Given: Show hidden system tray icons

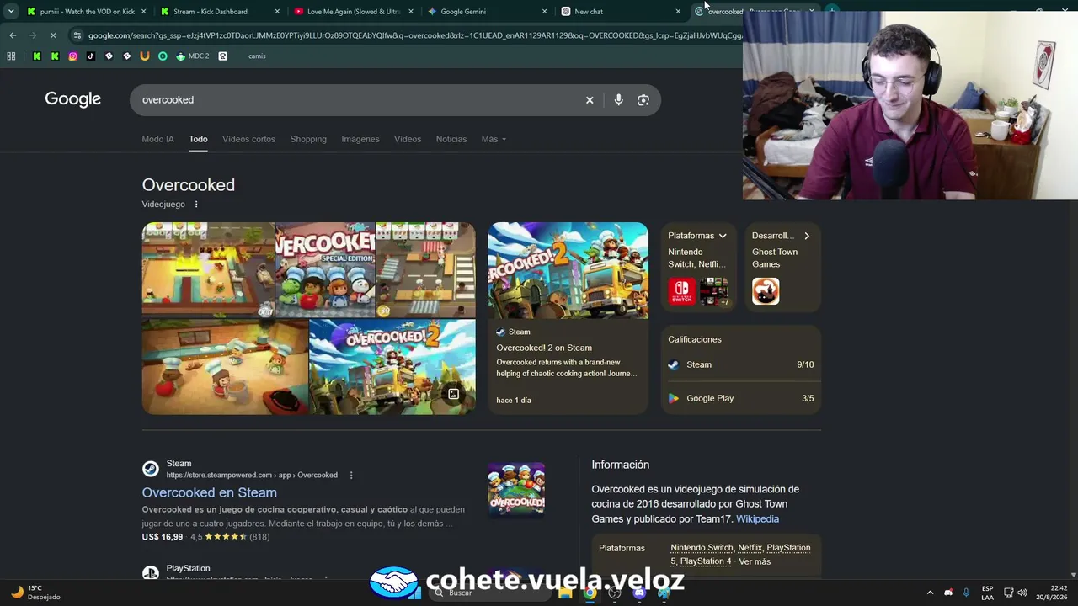Looking at the screenshot, I should point(930,593).
